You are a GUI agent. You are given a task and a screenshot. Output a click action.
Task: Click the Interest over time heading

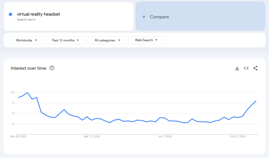[x=28, y=68]
